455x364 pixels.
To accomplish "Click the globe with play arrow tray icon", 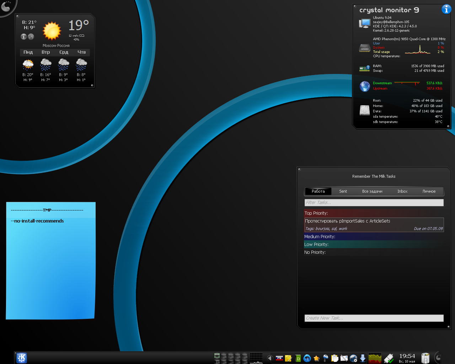I will pos(353,358).
